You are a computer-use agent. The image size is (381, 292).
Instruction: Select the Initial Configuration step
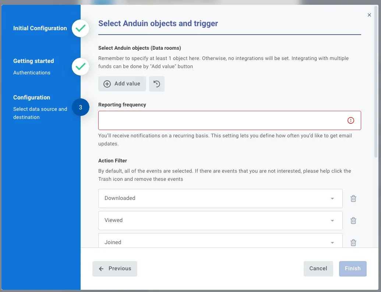click(40, 28)
